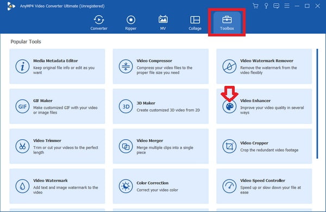The height and width of the screenshot is (212, 326).
Task: Open Video Speed Controller title
Action: (x=263, y=180)
